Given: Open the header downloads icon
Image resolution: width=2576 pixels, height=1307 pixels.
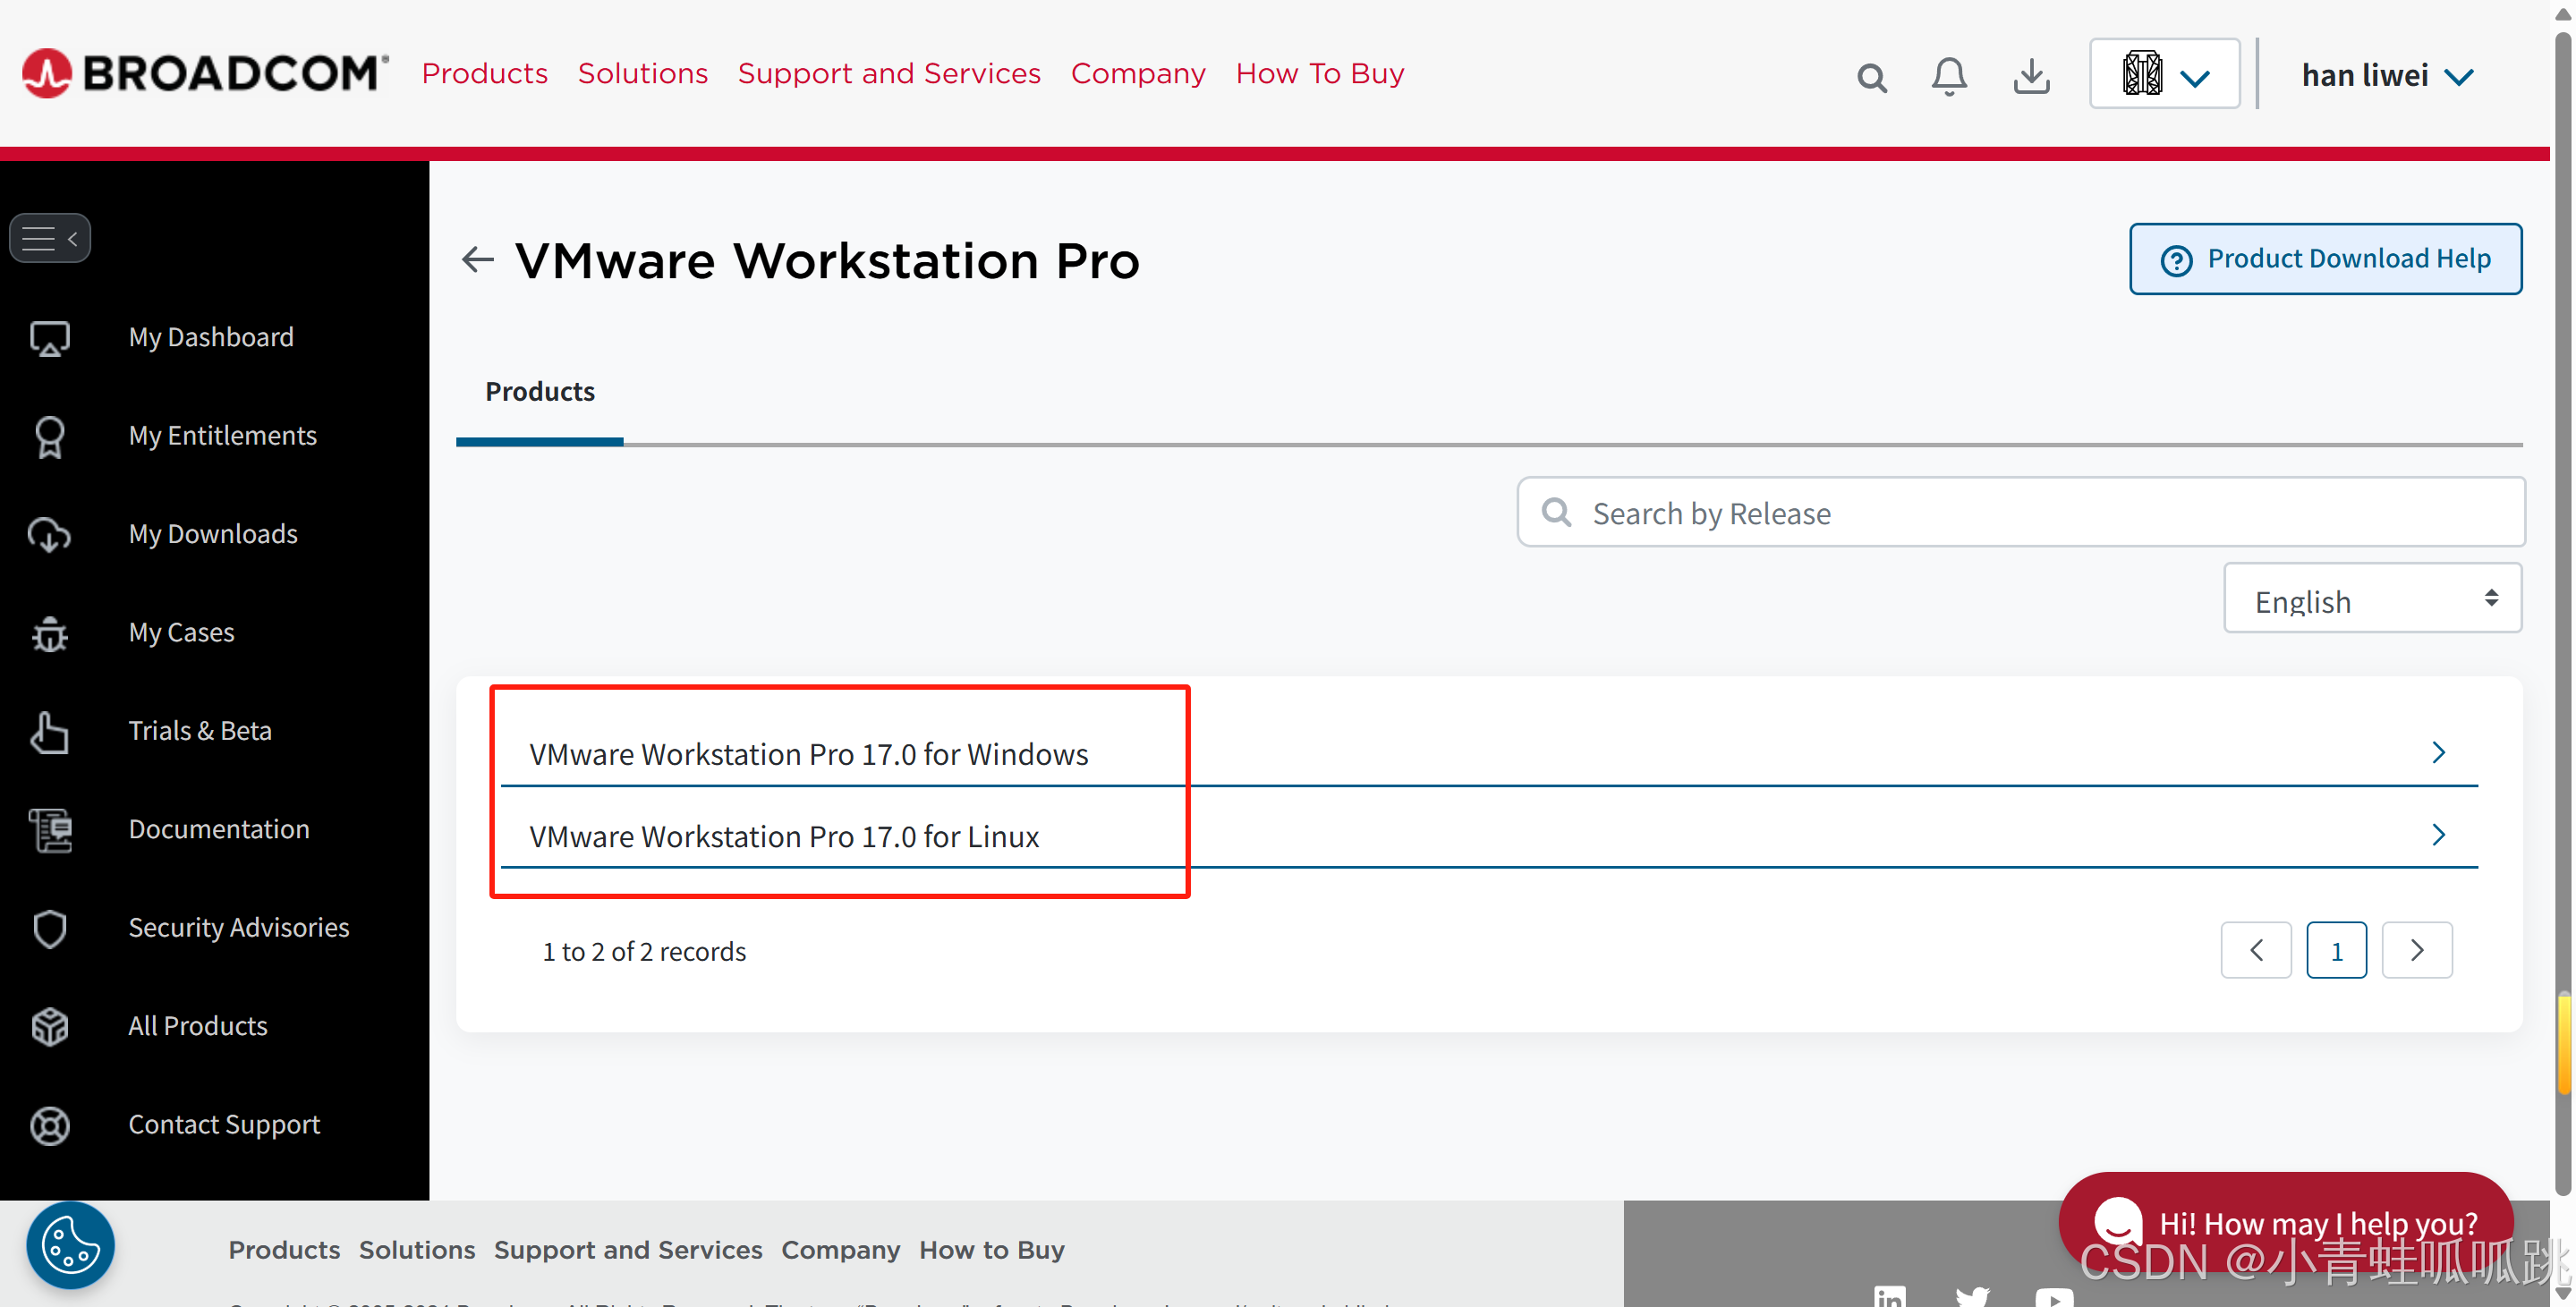Looking at the screenshot, I should pos(2030,75).
